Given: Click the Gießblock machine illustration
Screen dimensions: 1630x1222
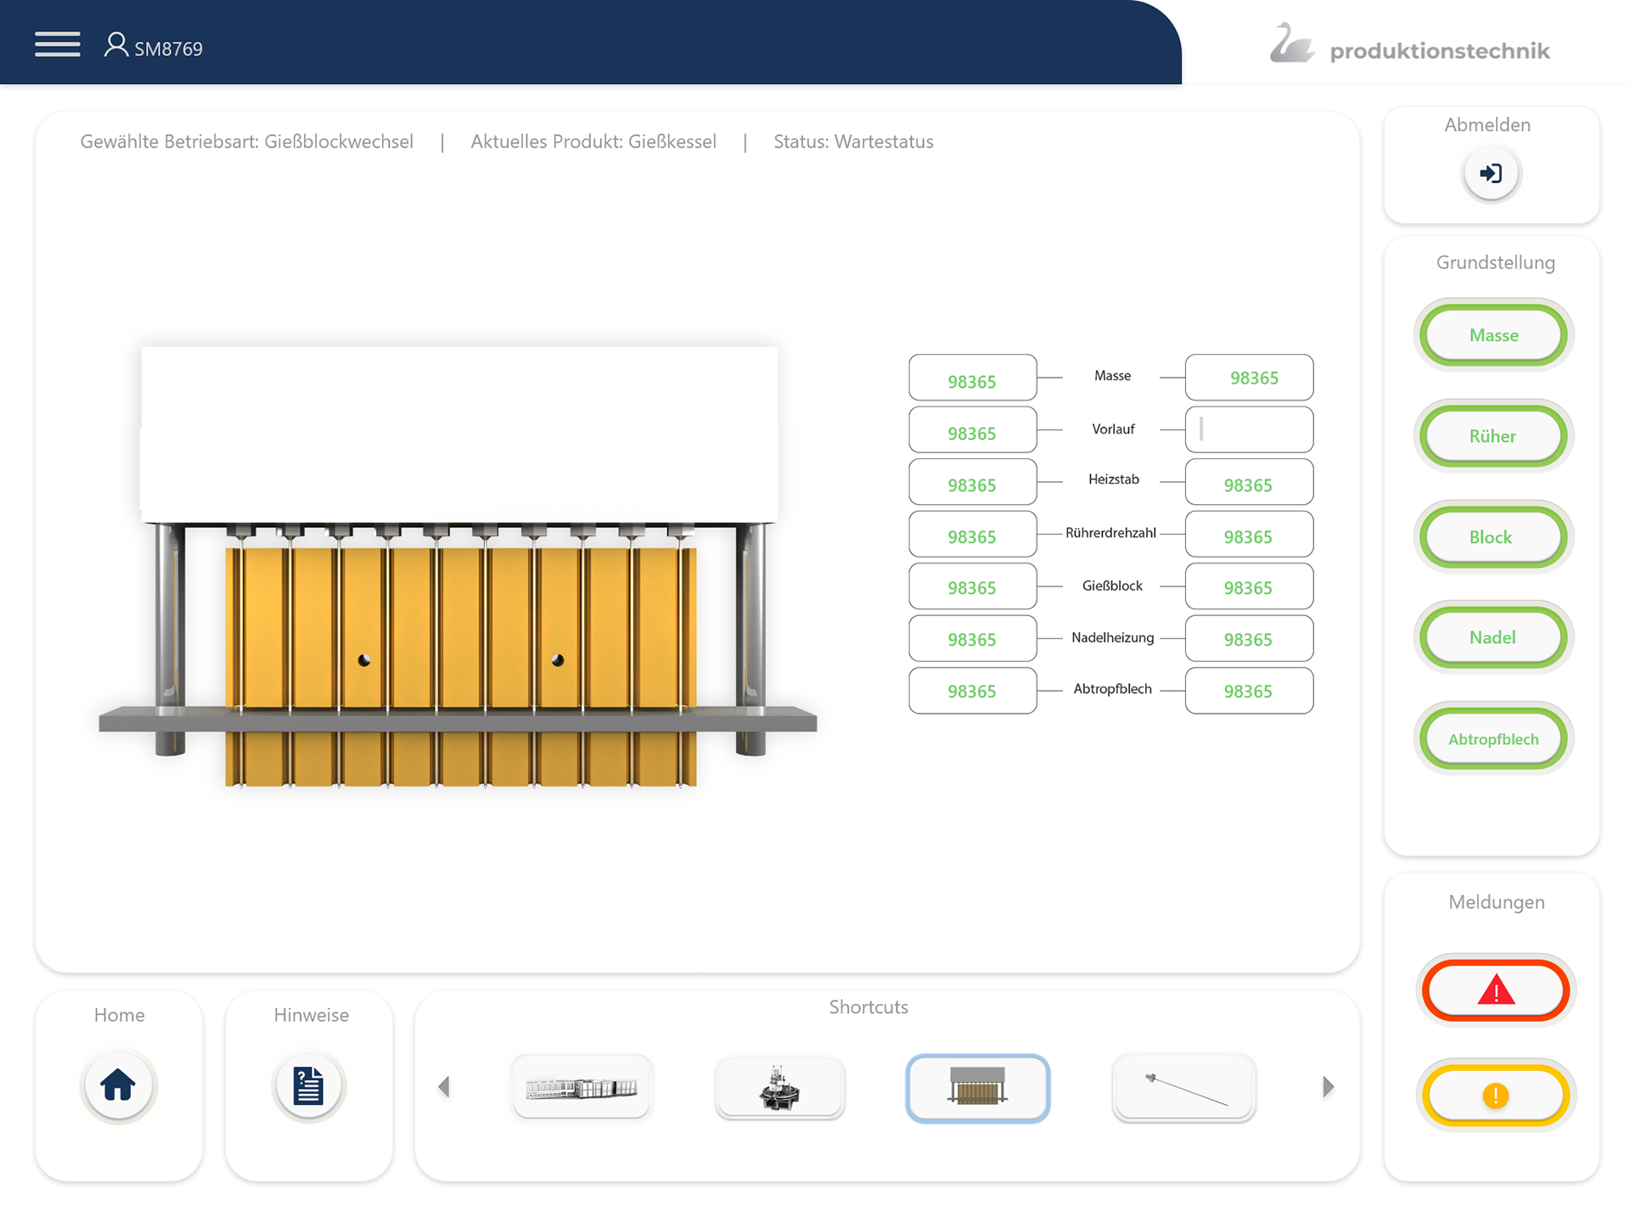Looking at the screenshot, I should (x=458, y=567).
